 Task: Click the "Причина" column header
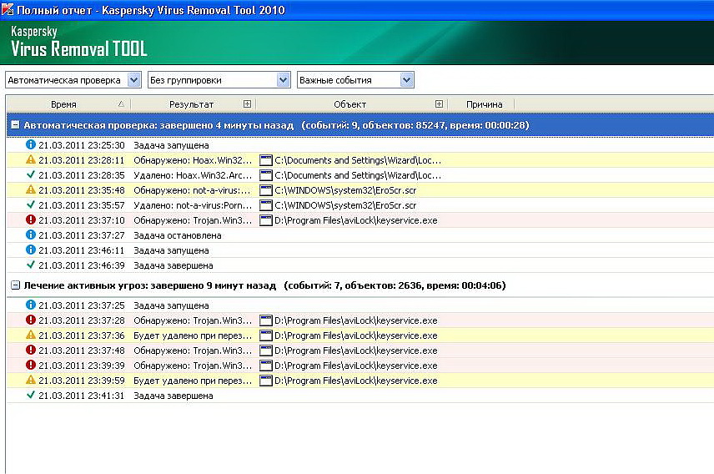pos(484,104)
